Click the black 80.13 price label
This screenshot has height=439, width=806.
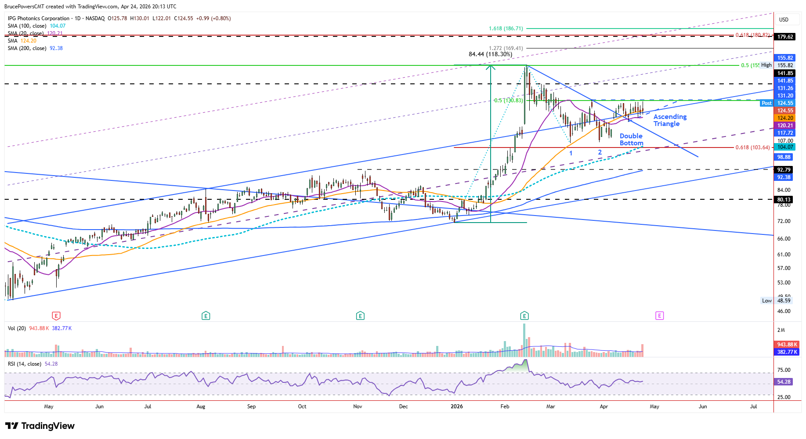[x=784, y=200]
